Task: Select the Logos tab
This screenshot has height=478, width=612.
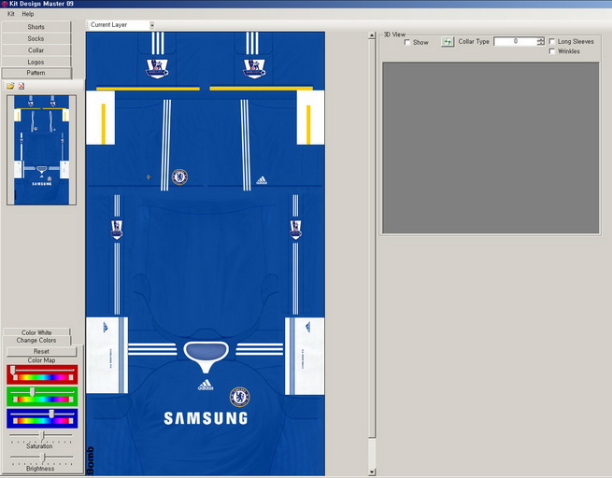Action: click(x=36, y=62)
